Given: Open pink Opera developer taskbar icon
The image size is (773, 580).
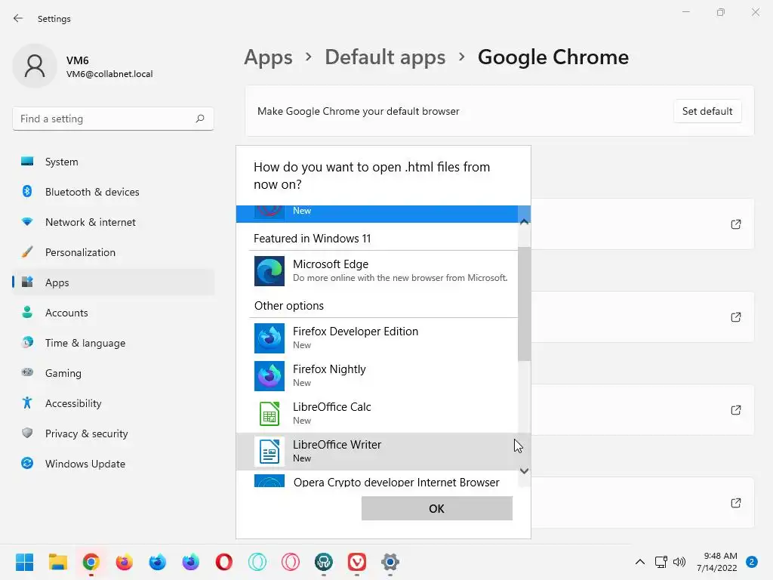Looking at the screenshot, I should 291,562.
